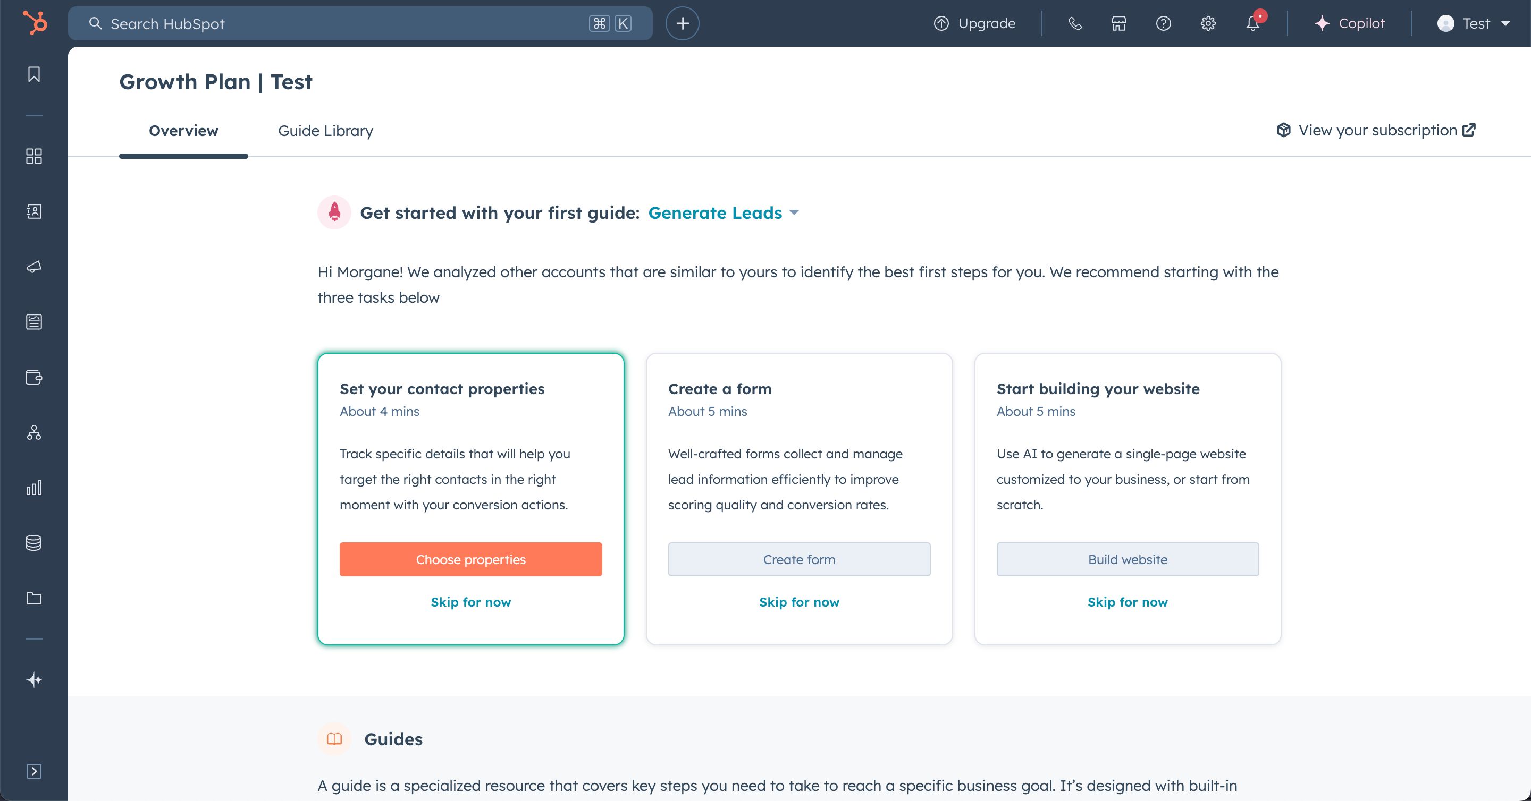Click the About 4 mins label
Viewport: 1531px width, 801px height.
[379, 412]
